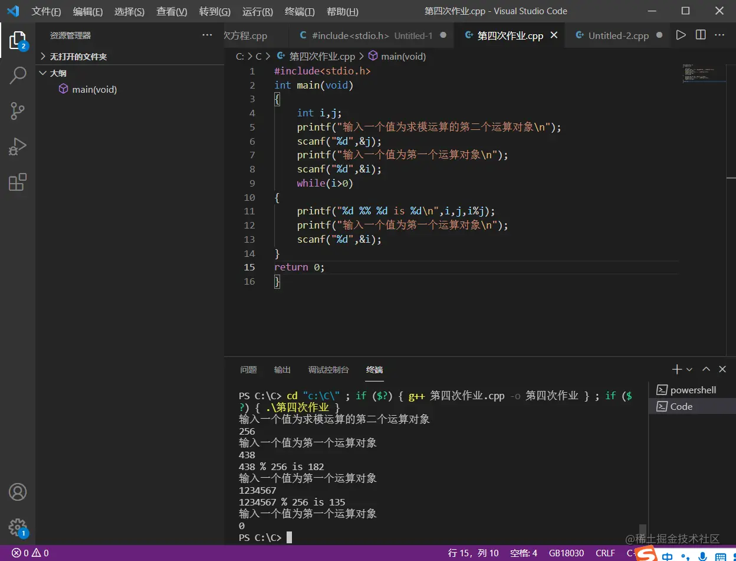Open the 查看(V) menu
736x561 pixels.
172,11
